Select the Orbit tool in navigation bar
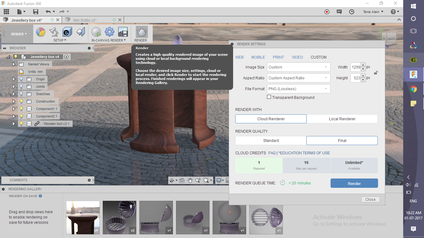The image size is (424, 238). tap(172, 180)
